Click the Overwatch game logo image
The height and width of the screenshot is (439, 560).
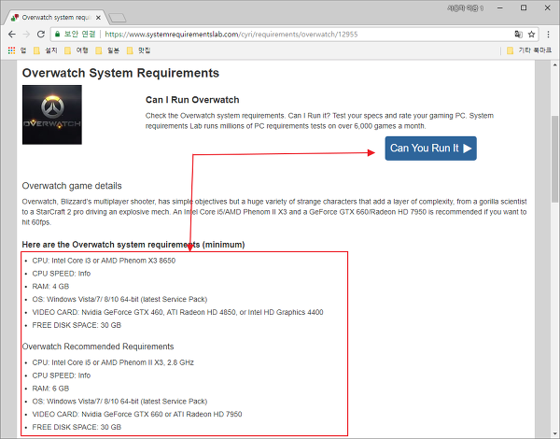point(52,115)
